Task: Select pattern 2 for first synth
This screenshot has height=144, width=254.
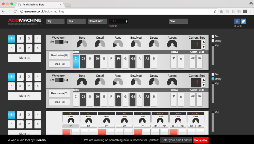Action: [20, 38]
